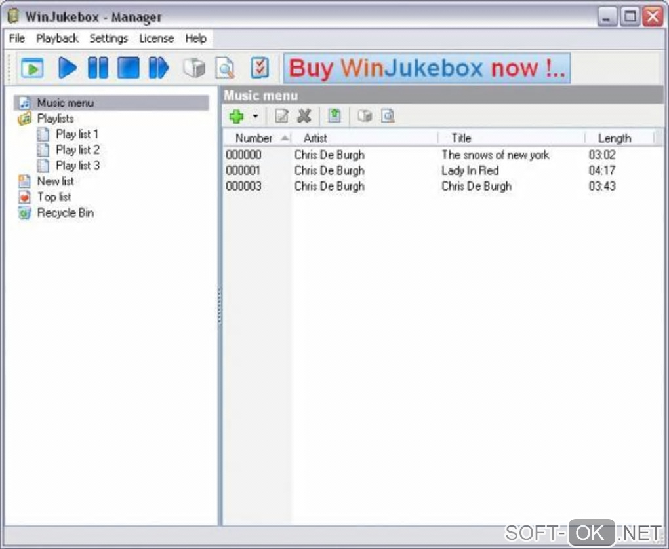
Task: Click length value 03:43
Action: point(602,186)
